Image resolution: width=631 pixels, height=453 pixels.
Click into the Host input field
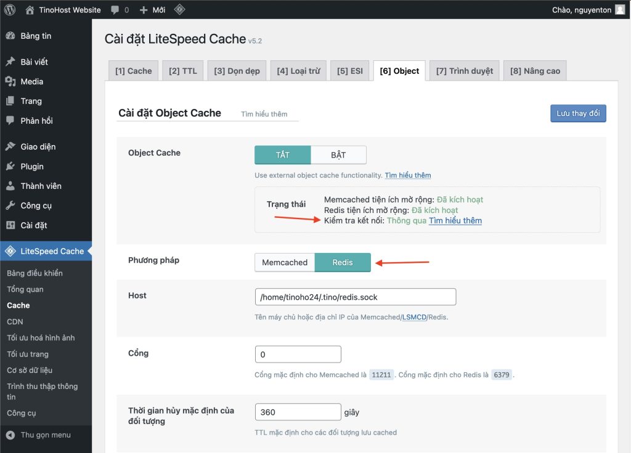[x=356, y=297]
